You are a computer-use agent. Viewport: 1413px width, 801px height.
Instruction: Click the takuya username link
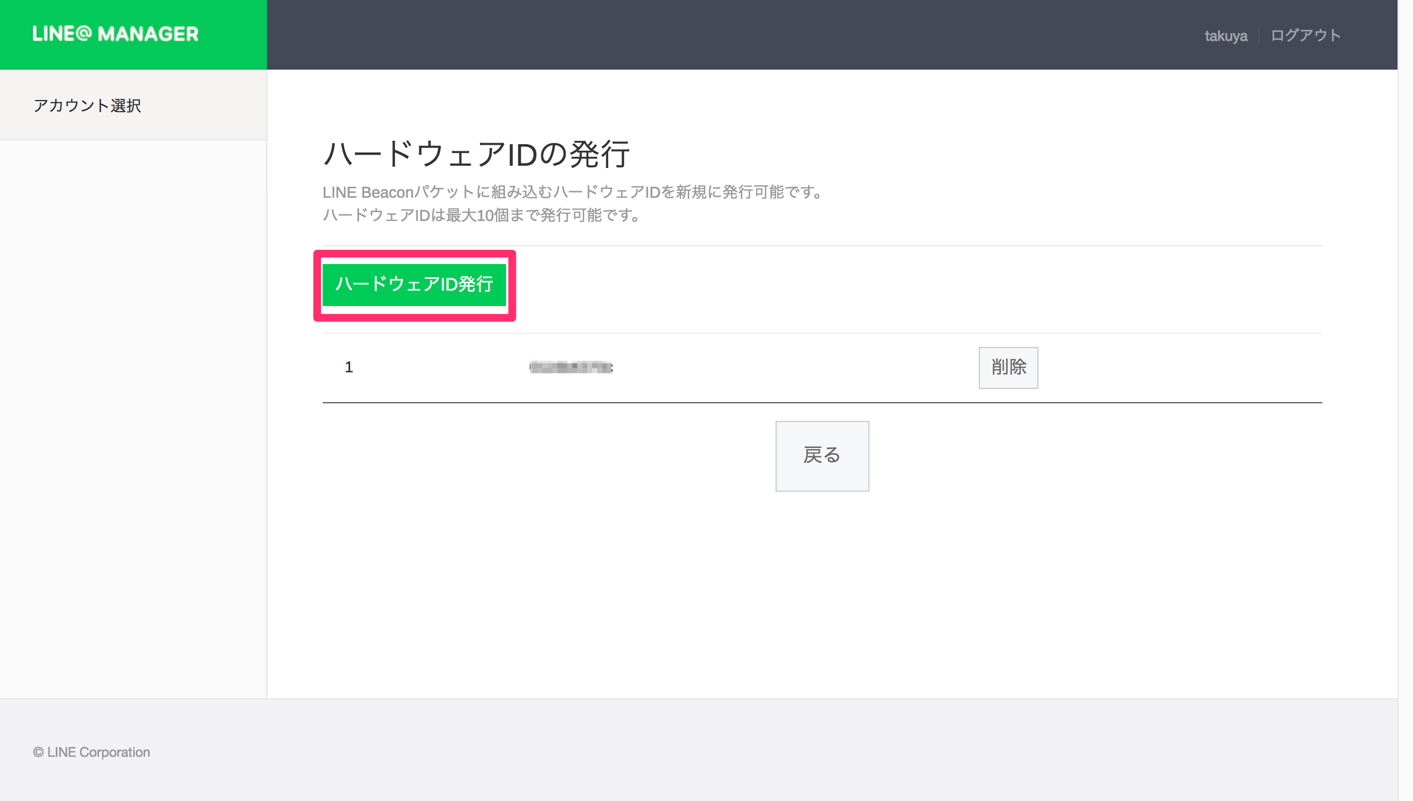click(1225, 36)
